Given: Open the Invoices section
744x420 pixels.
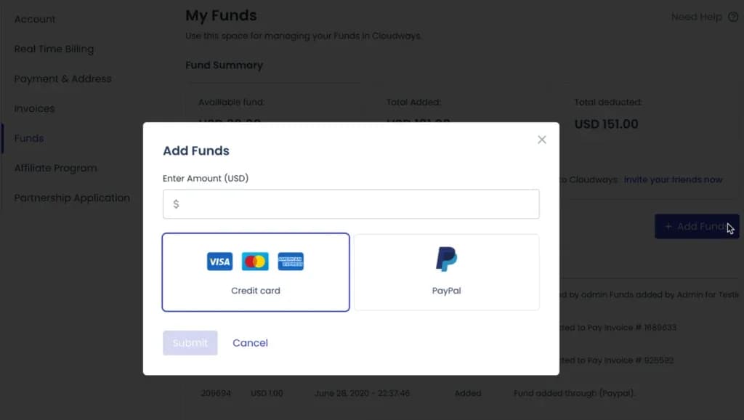Looking at the screenshot, I should 34,108.
